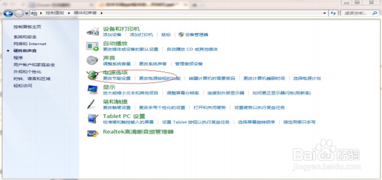The height and width of the screenshot is (180, 382).
Task: Click the Devices and Printers (设备和打印机) icon
Action: point(93,31)
